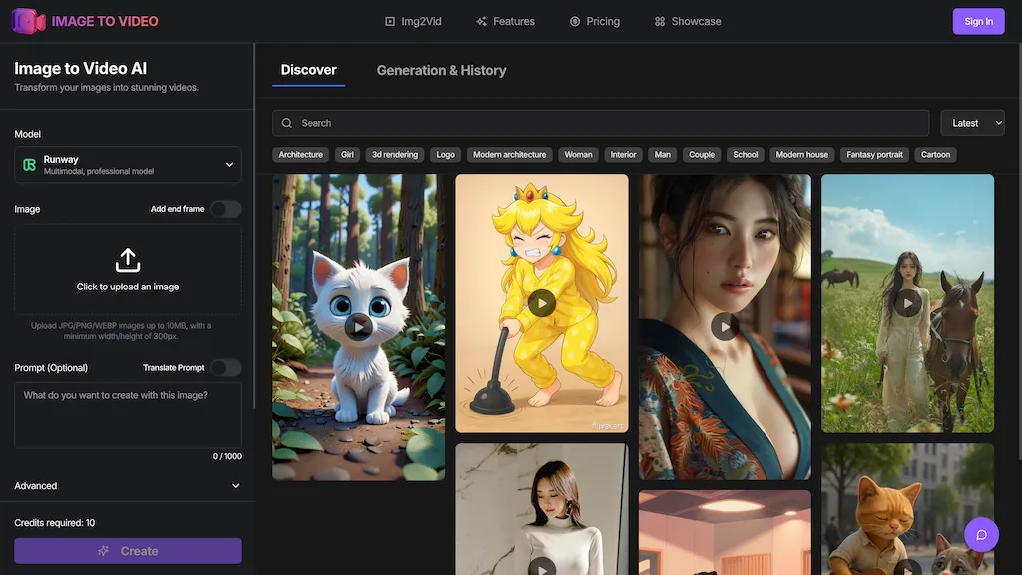
Task: Filter by Man tag
Action: [x=663, y=155]
